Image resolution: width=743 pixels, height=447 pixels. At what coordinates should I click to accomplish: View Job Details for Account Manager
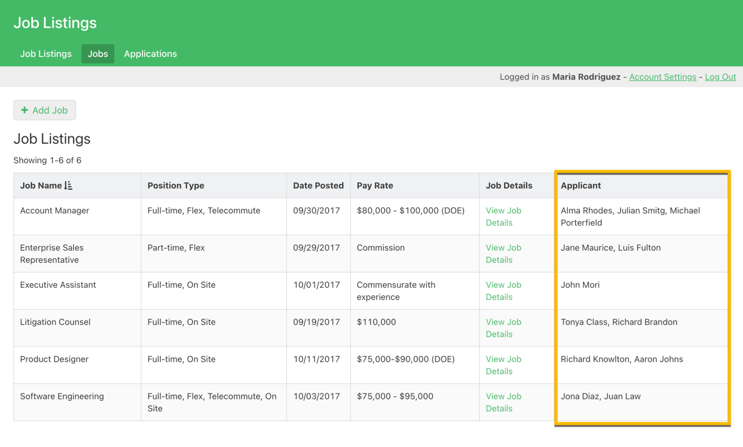(x=503, y=217)
